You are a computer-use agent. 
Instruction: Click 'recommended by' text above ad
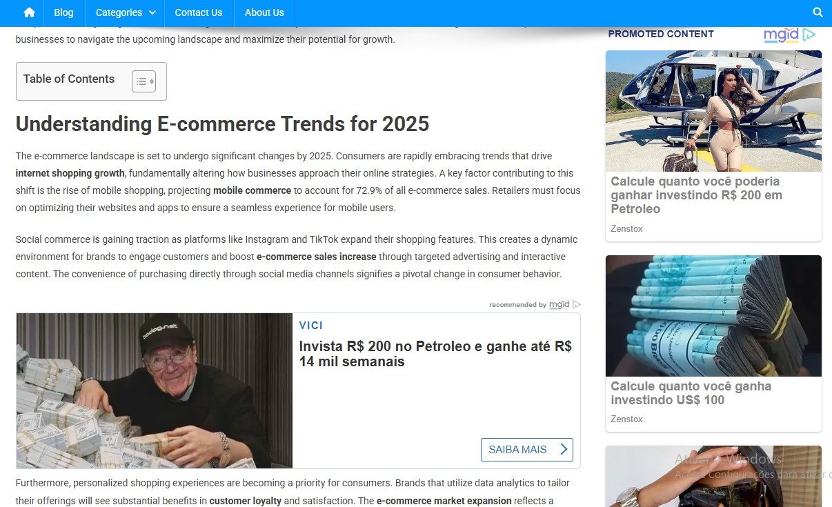point(517,305)
